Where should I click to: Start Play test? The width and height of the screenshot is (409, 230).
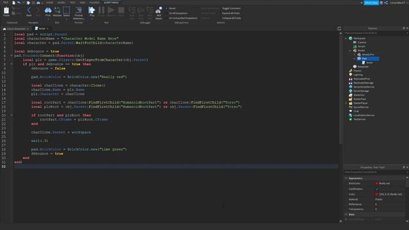click(x=91, y=10)
